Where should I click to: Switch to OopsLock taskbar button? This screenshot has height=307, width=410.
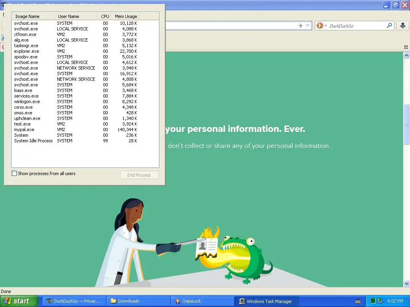(202, 301)
